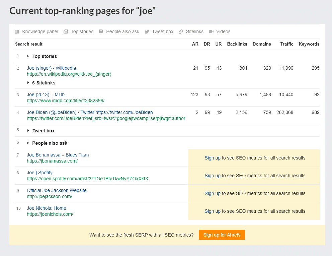Open Official Joe Jackson Website result

click(x=57, y=190)
